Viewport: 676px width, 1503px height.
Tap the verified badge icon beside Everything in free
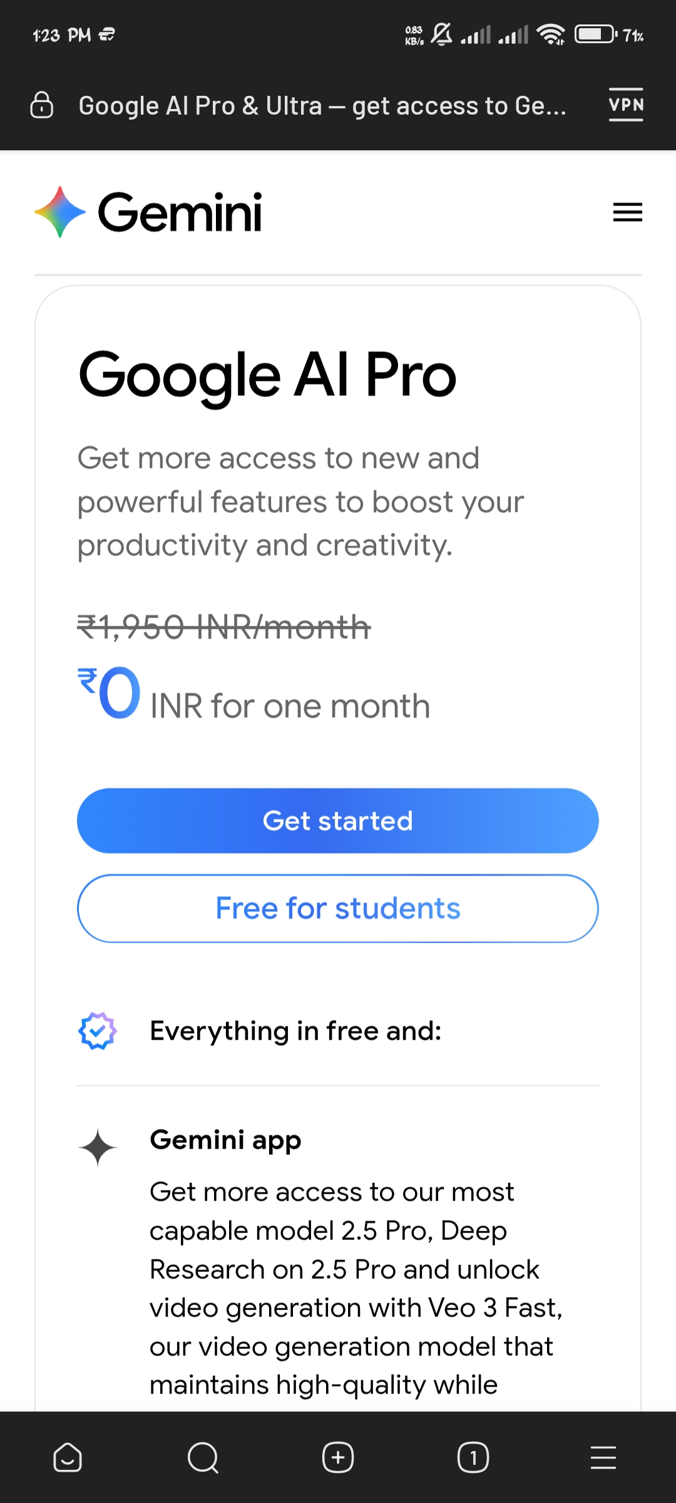point(98,1031)
